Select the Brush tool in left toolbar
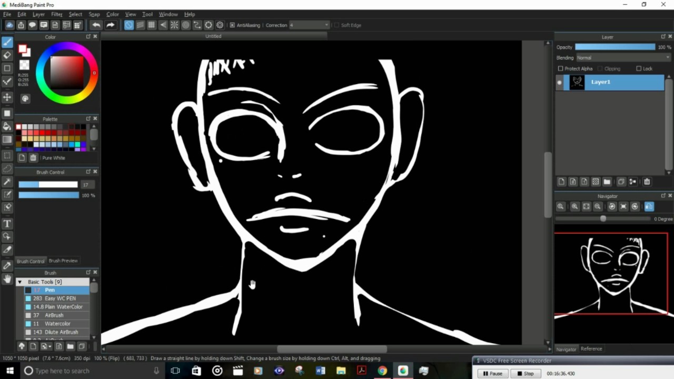Viewport: 674px width, 379px height. 7,42
